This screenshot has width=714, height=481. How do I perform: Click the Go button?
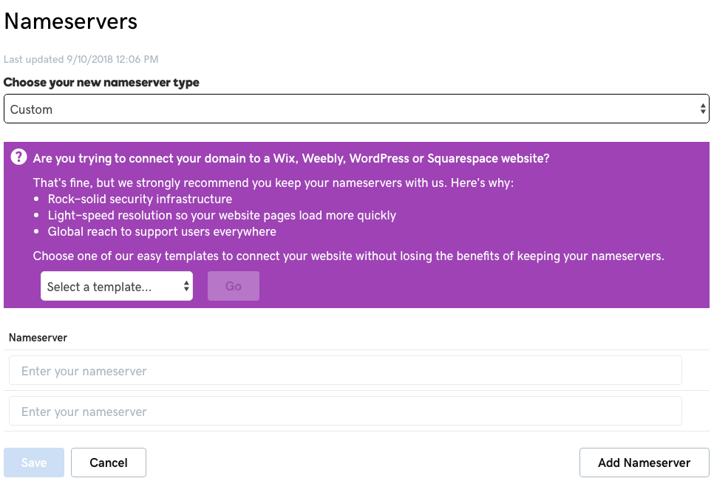click(233, 286)
